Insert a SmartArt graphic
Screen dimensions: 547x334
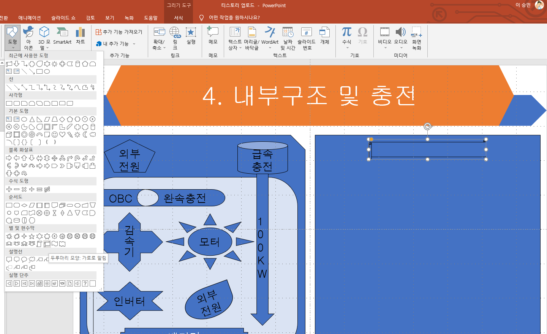(62, 36)
